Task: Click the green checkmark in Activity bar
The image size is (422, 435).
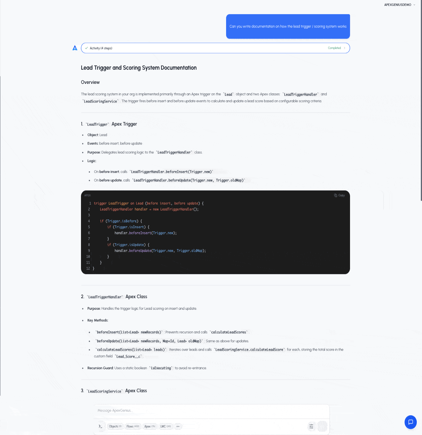Action: coord(86,48)
